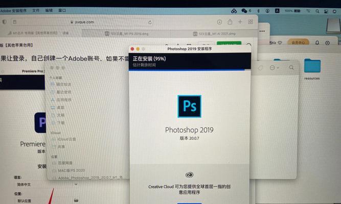Screen dimensions: 341x204
Task: Click the Wi-Fi icon in menu bar
Action: [308, 11]
